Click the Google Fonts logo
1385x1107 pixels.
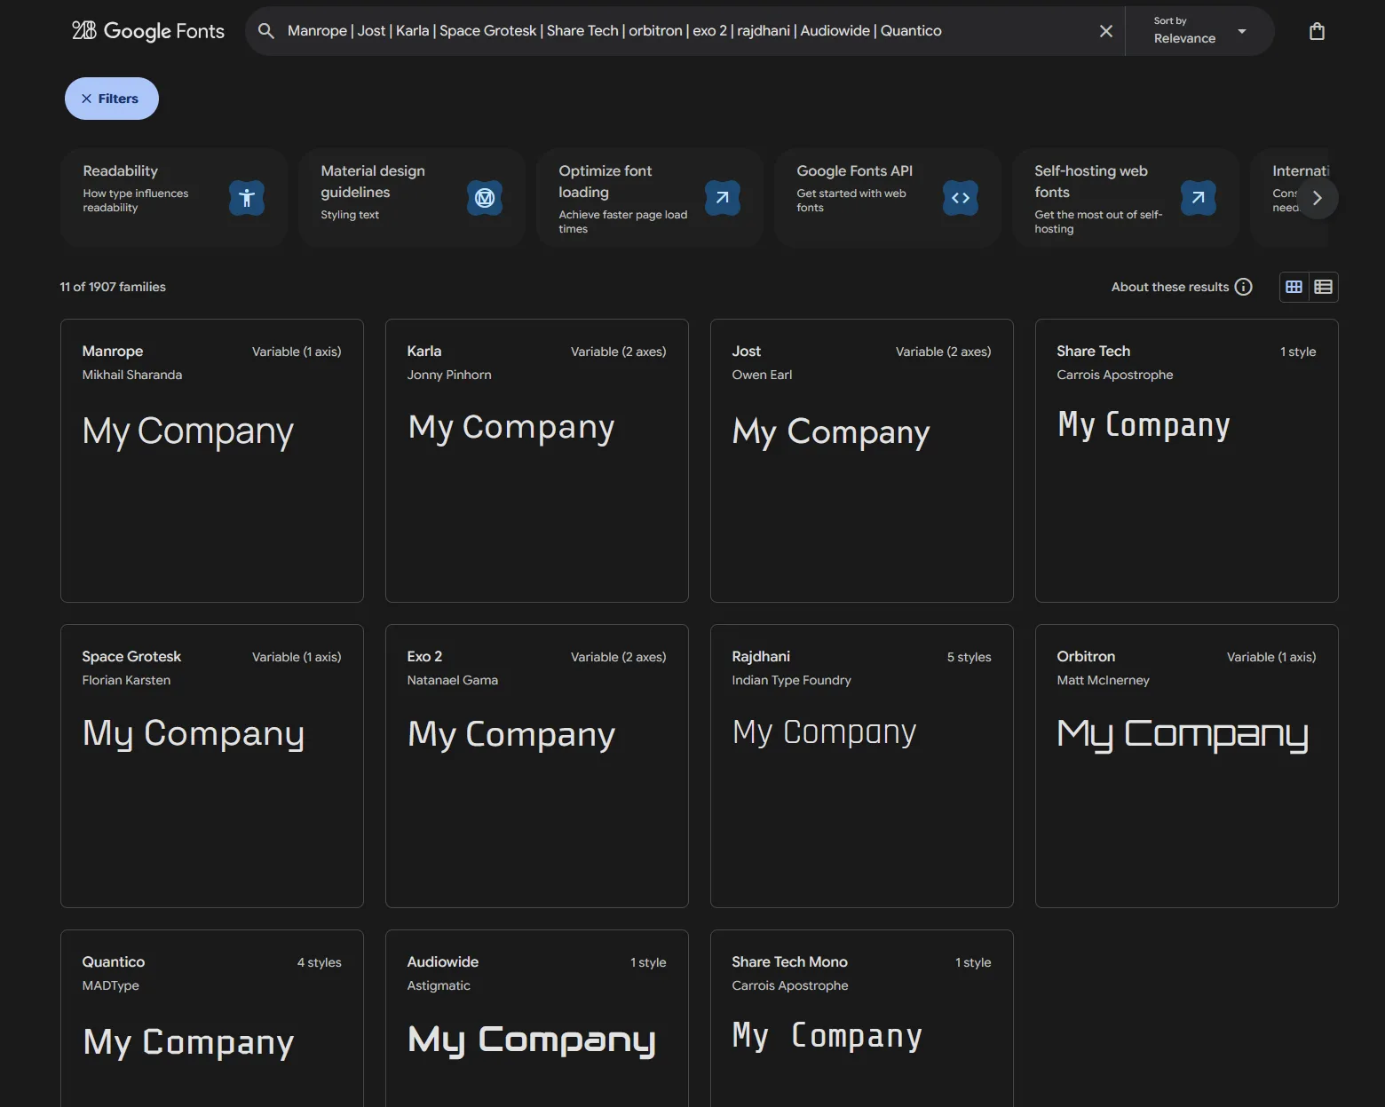(x=148, y=31)
